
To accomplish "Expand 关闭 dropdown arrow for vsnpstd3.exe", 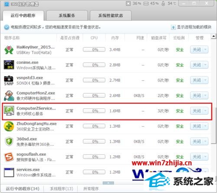I will coord(206,80).
